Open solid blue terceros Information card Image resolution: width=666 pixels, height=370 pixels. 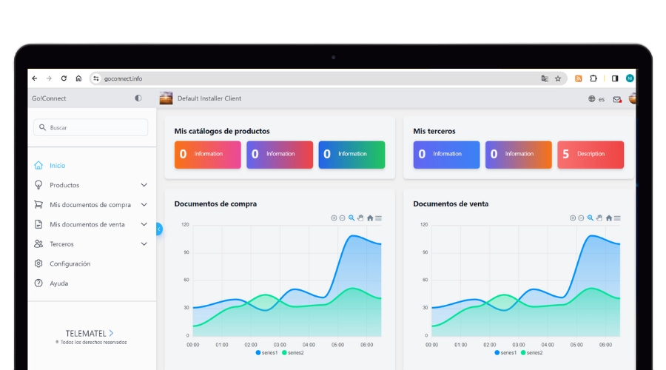446,155
